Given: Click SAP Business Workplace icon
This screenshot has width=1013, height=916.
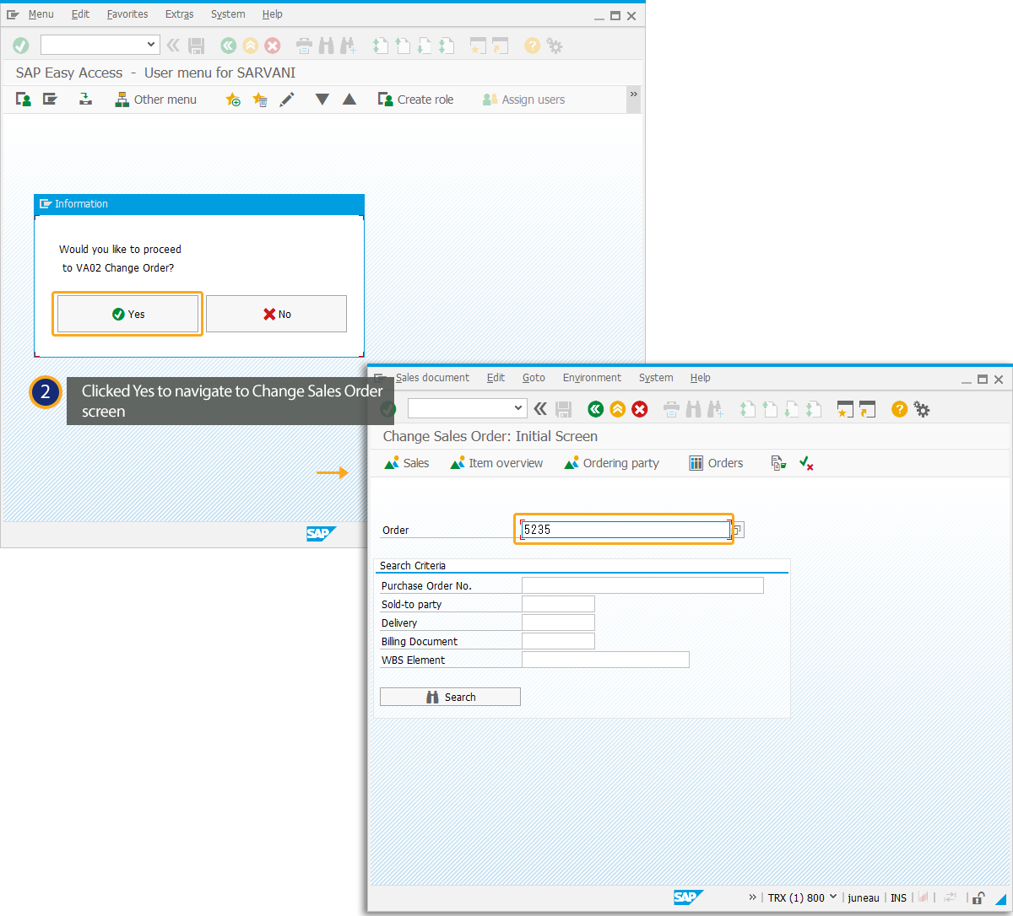Looking at the screenshot, I should [x=85, y=100].
